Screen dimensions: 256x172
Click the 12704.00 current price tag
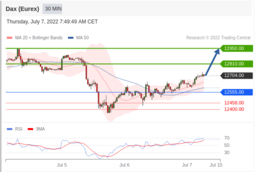pos(237,75)
